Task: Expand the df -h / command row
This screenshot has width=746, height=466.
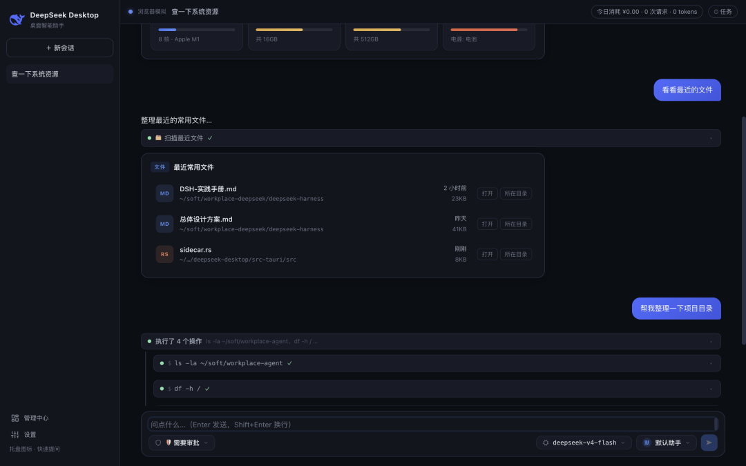Action: pyautogui.click(x=437, y=389)
